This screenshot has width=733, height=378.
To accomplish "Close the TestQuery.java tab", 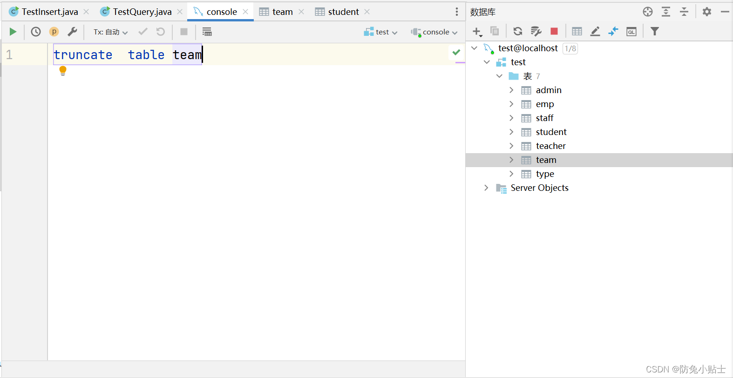I will [180, 12].
